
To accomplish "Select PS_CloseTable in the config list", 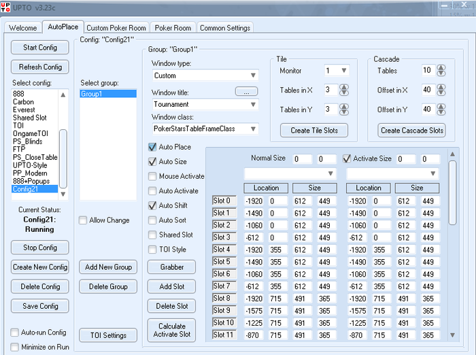I will (x=35, y=157).
